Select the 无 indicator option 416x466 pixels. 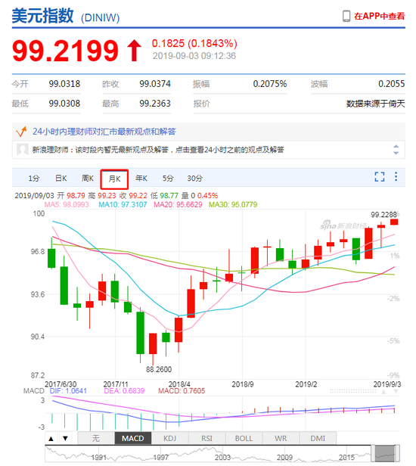click(96, 438)
